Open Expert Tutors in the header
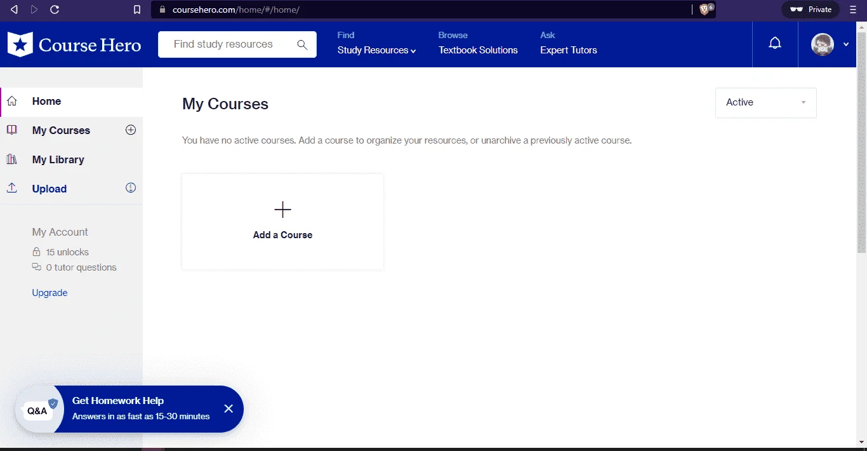Image resolution: width=867 pixels, height=451 pixels. (x=569, y=50)
